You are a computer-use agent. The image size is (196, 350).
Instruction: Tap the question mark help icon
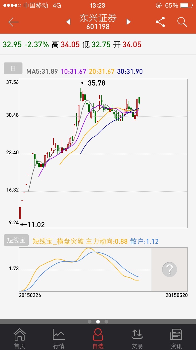click(x=169, y=269)
